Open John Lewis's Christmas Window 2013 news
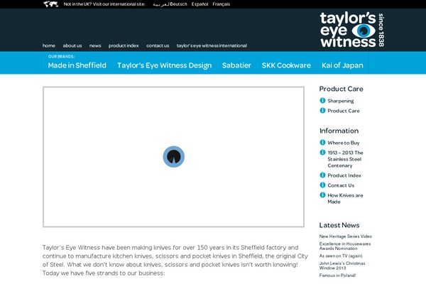This screenshot has width=426, height=284. (342, 266)
